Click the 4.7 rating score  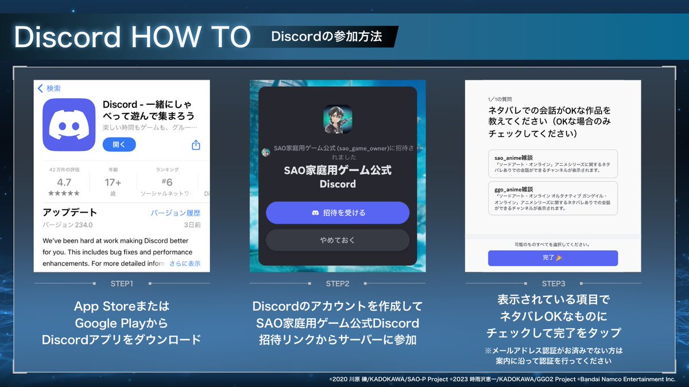64,182
